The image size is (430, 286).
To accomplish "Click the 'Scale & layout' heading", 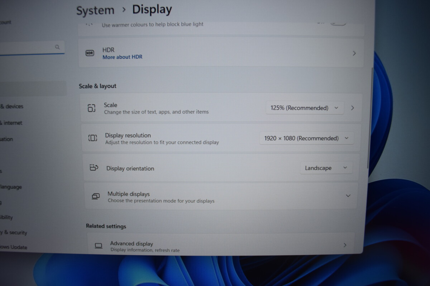I will coord(97,86).
